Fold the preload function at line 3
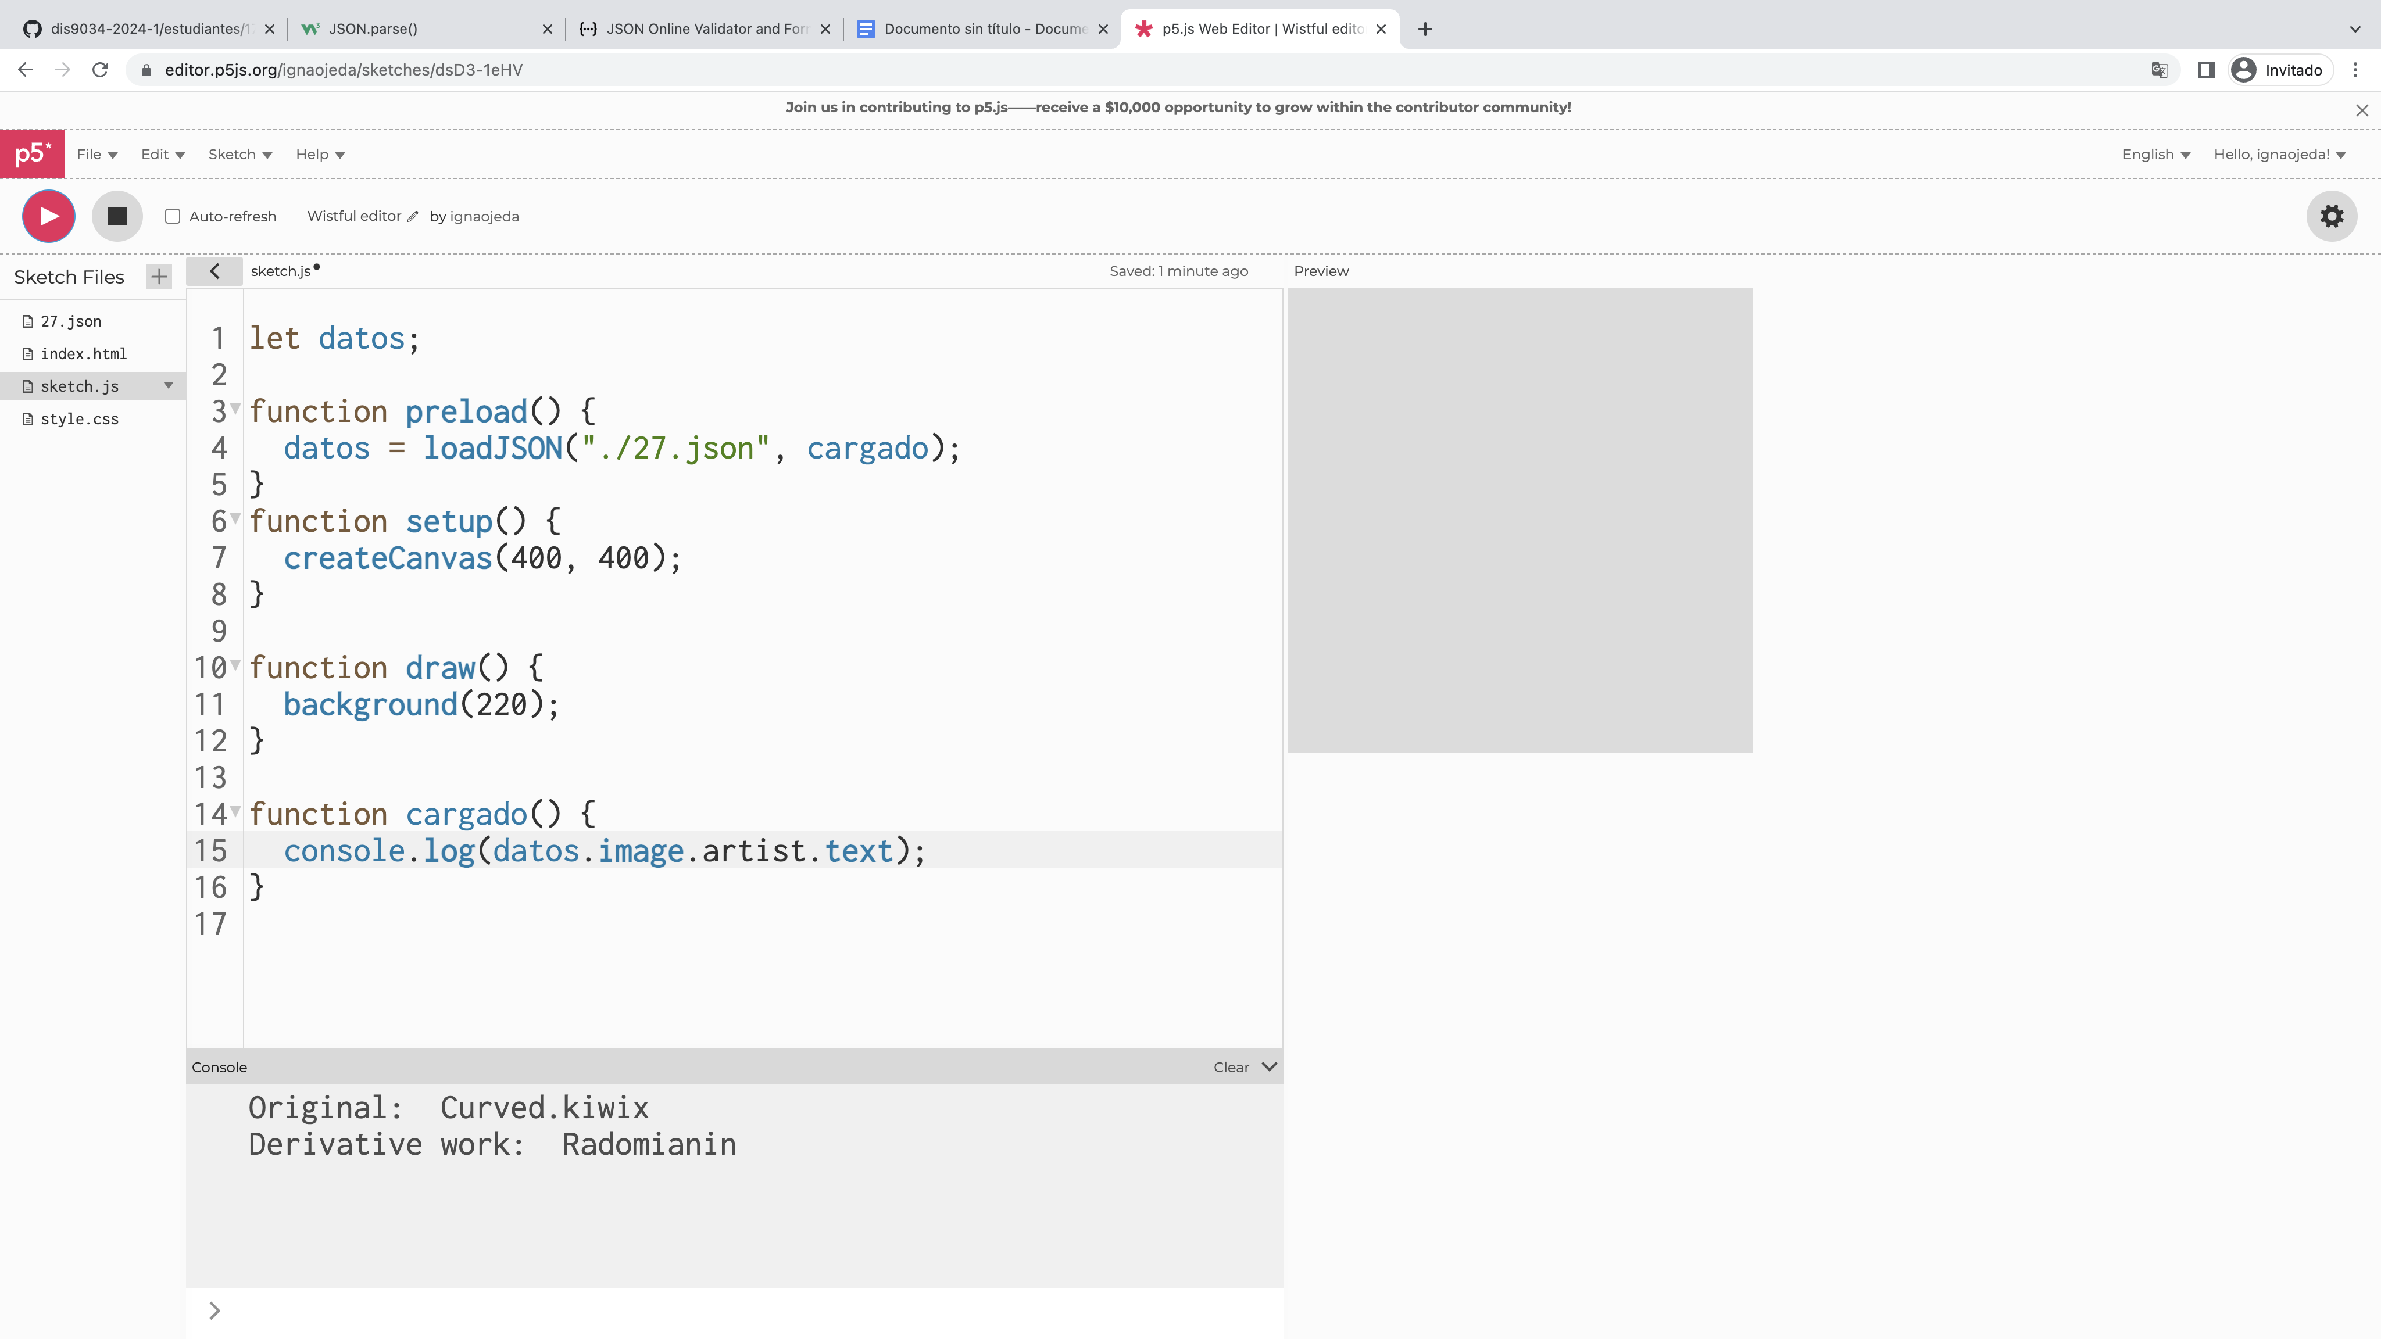Viewport: 2381px width, 1339px height. click(235, 409)
